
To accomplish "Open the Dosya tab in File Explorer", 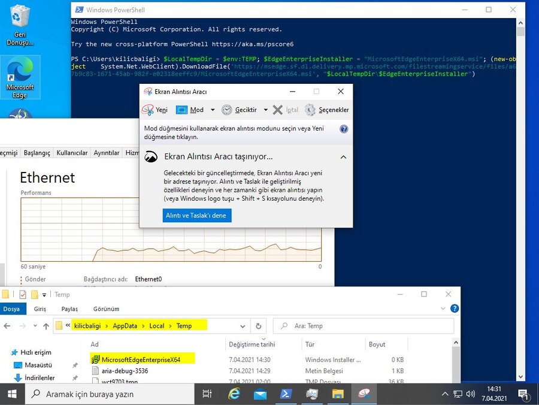I will coord(12,309).
